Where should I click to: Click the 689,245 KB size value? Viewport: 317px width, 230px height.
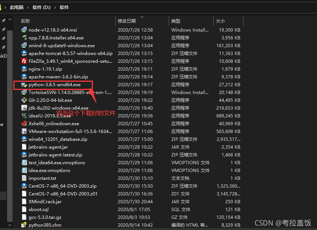pyautogui.click(x=228, y=116)
